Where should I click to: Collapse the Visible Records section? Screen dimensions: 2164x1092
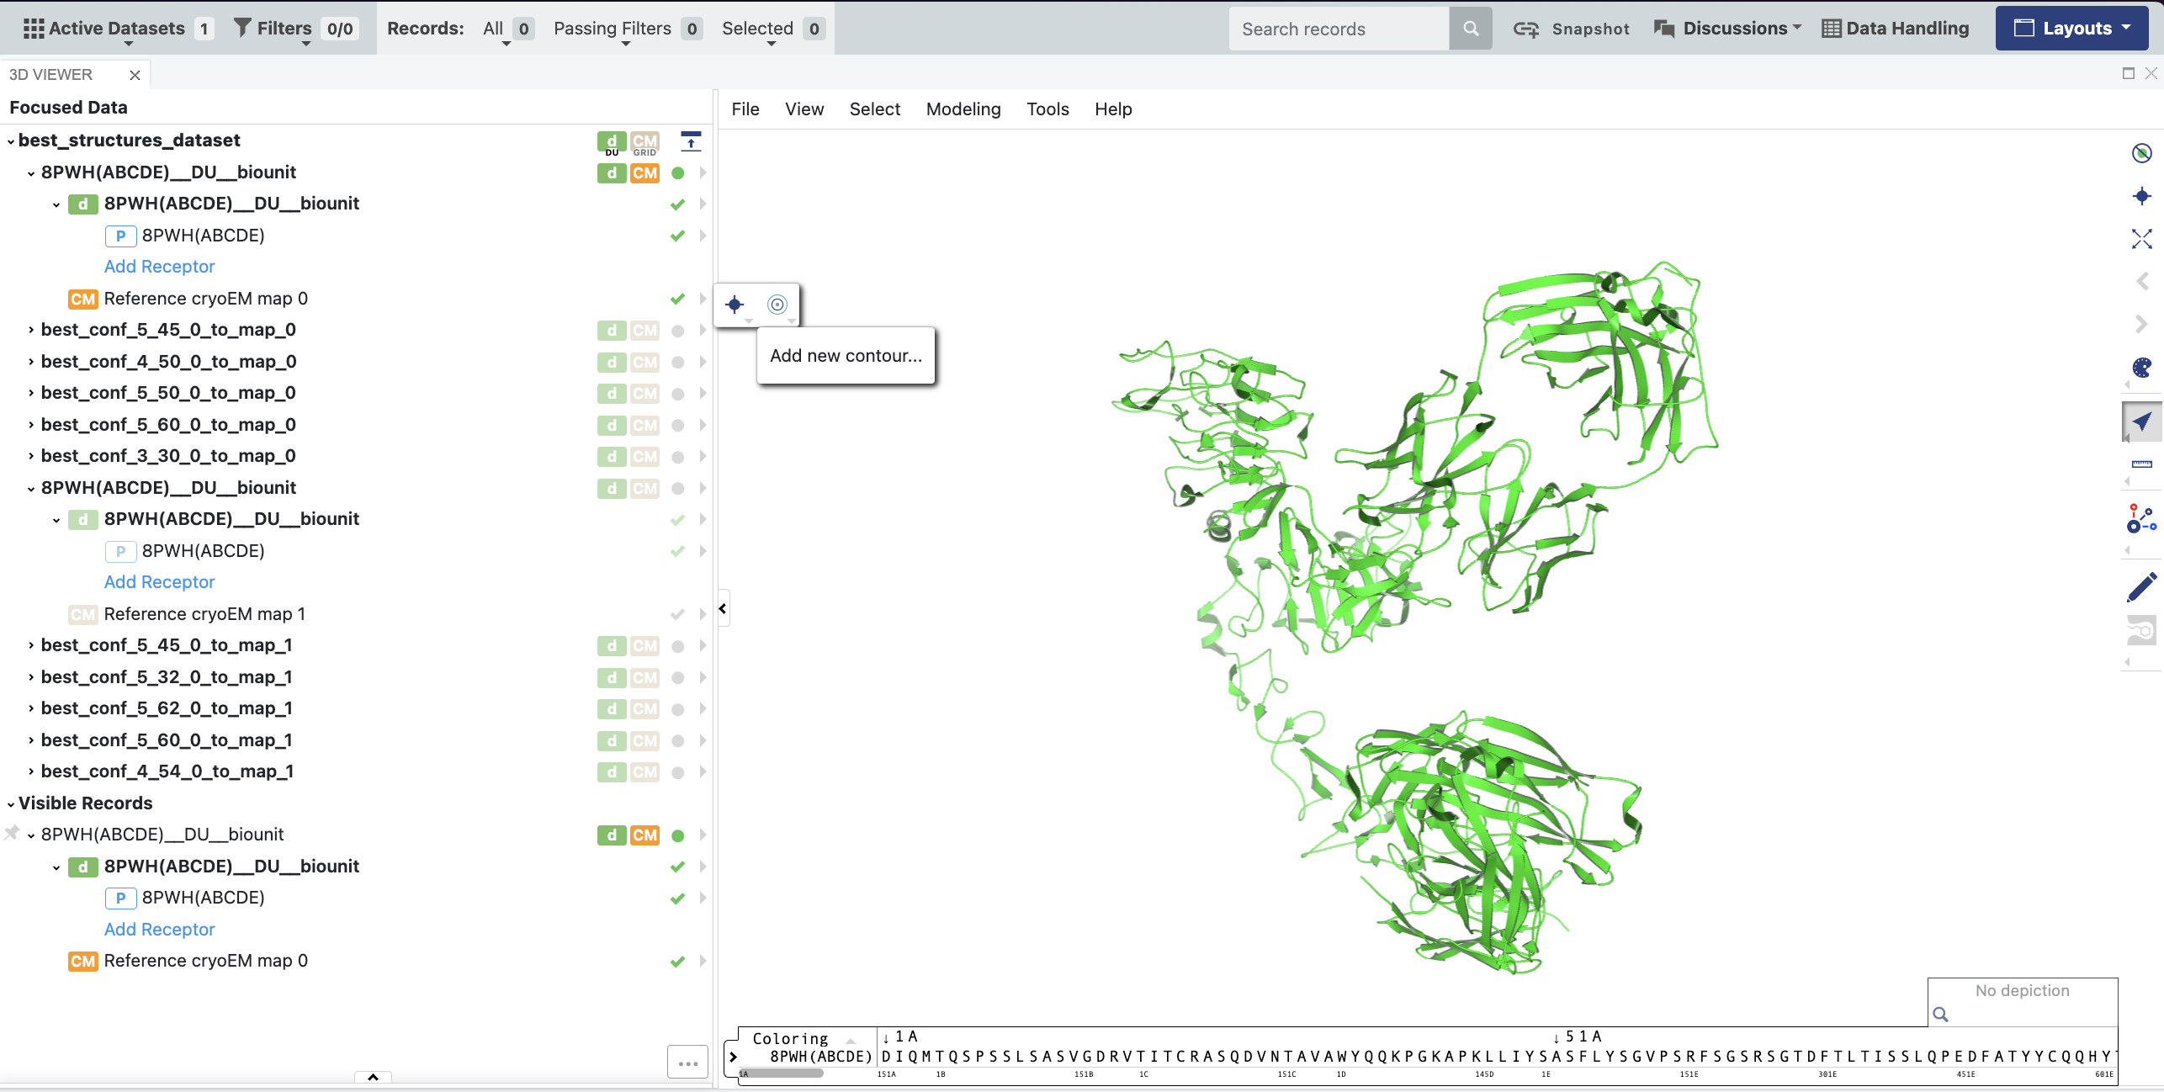pyautogui.click(x=11, y=804)
